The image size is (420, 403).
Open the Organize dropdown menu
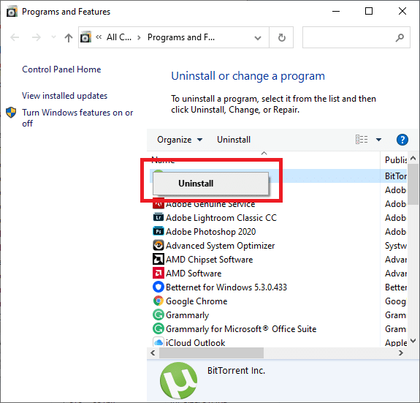(180, 140)
